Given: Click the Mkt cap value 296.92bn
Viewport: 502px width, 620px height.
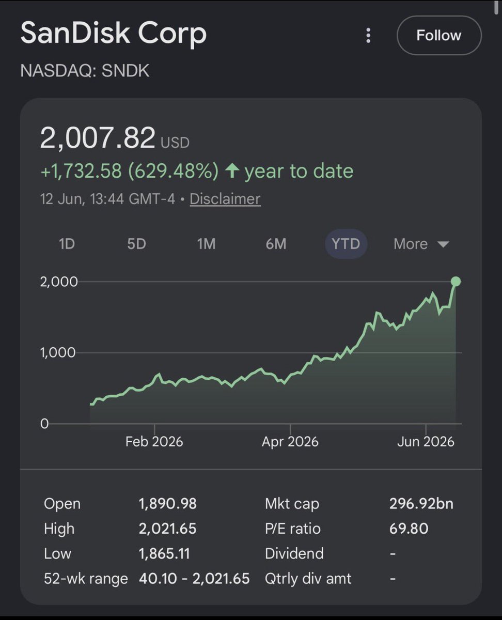Looking at the screenshot, I should pos(421,504).
